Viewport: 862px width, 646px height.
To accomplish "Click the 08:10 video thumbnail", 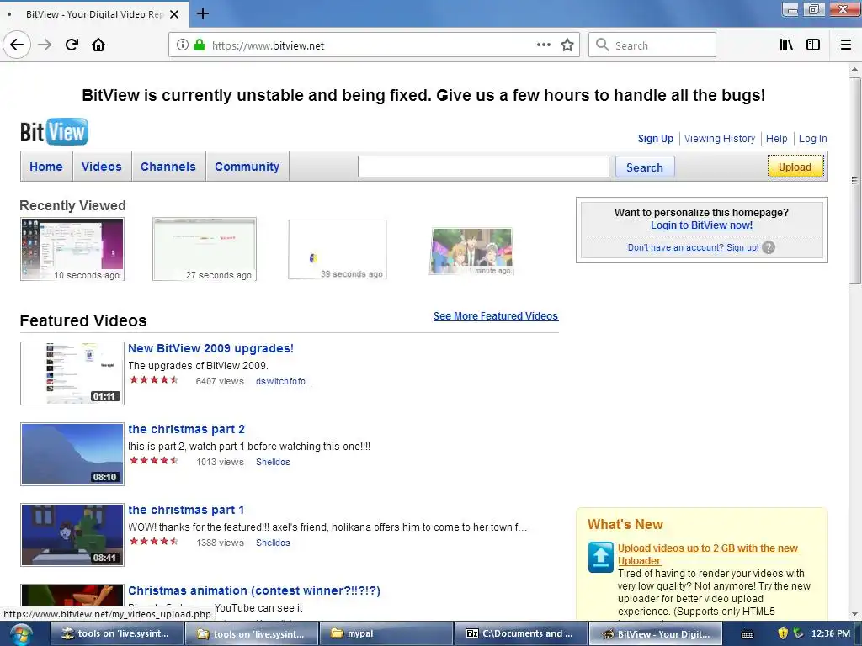I will click(x=72, y=453).
